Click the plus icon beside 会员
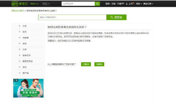176x106 pixels. click(x=20, y=26)
